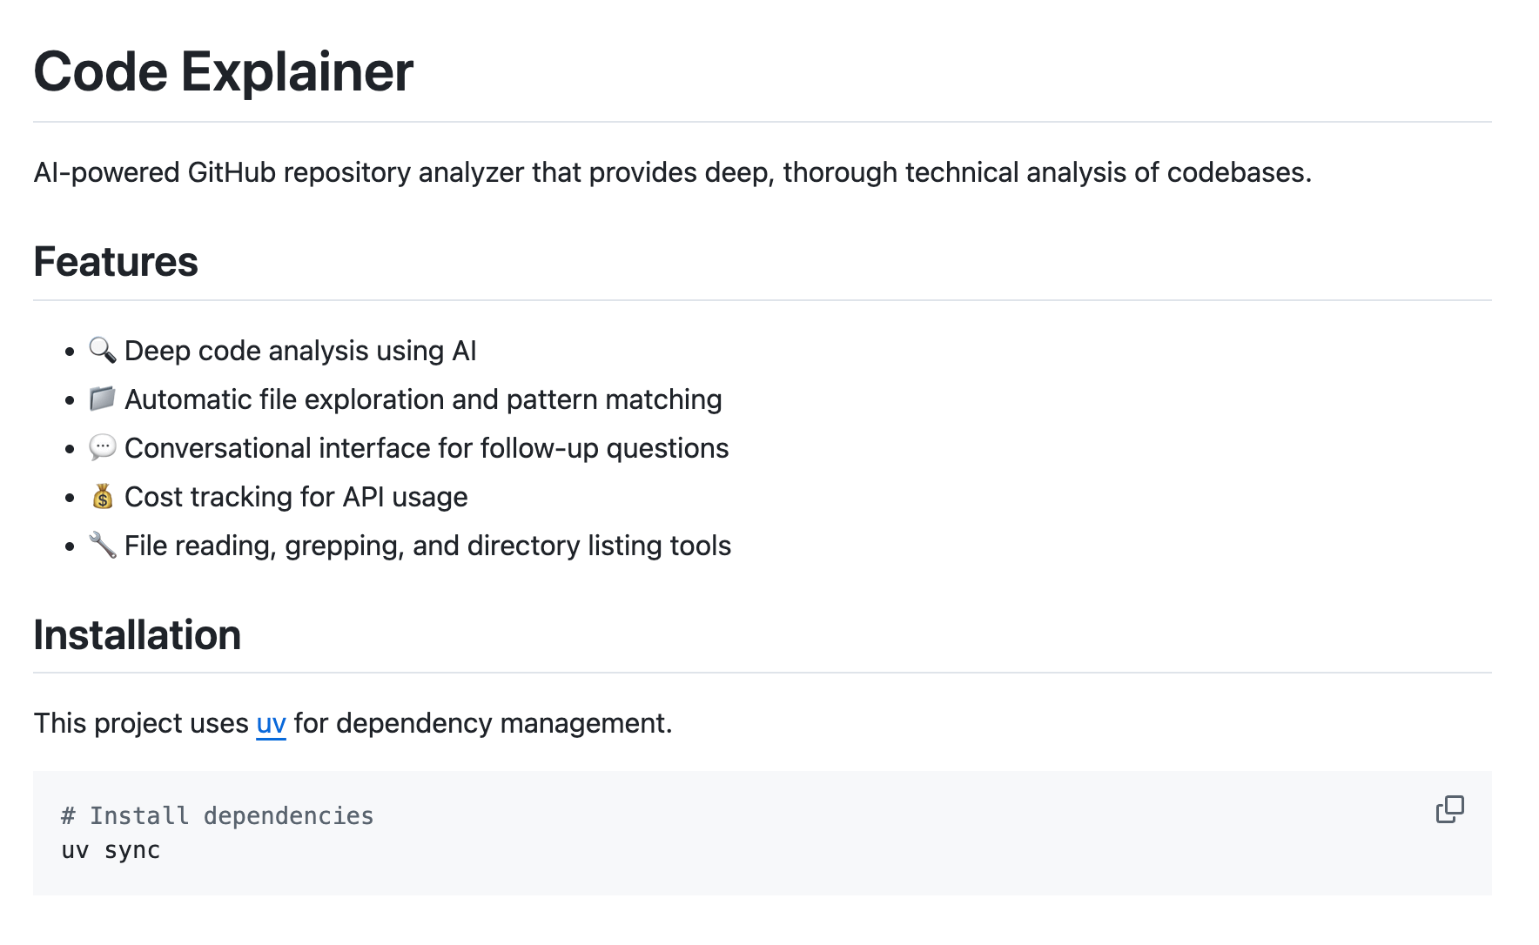
Task: Click the '# Install dependencies' comment line
Action: pos(217,815)
